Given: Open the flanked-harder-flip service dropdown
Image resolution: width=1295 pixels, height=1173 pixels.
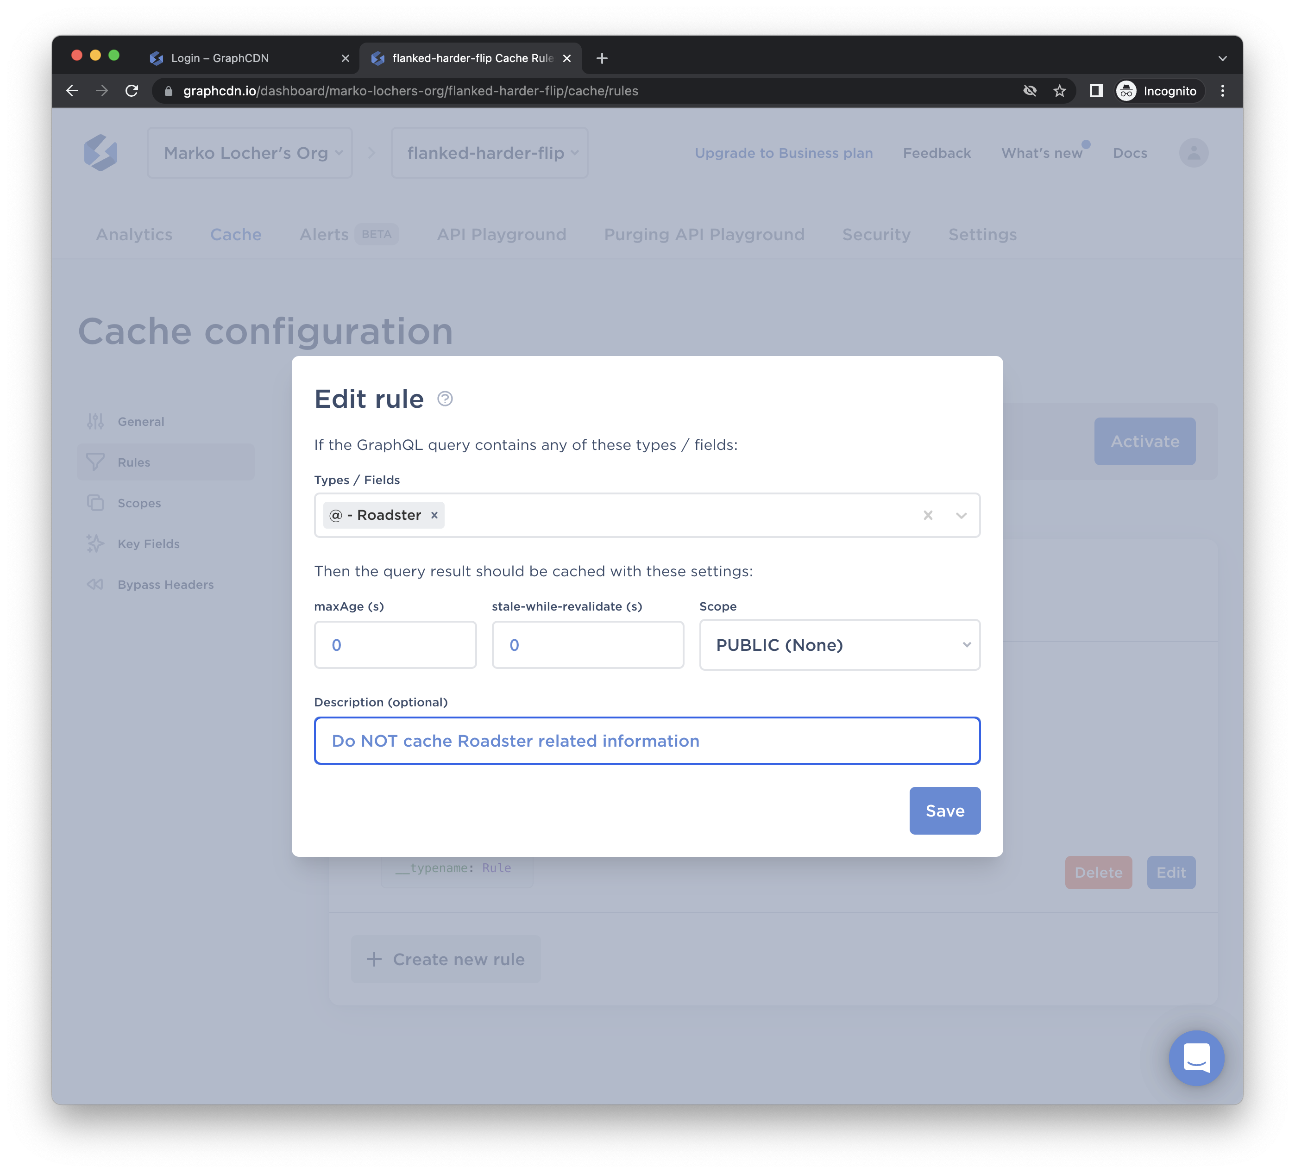Looking at the screenshot, I should tap(490, 153).
